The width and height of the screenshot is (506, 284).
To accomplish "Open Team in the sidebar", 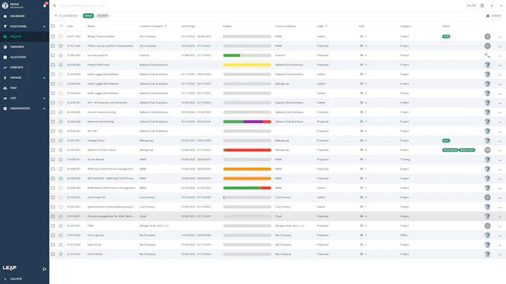I will click(x=25, y=88).
